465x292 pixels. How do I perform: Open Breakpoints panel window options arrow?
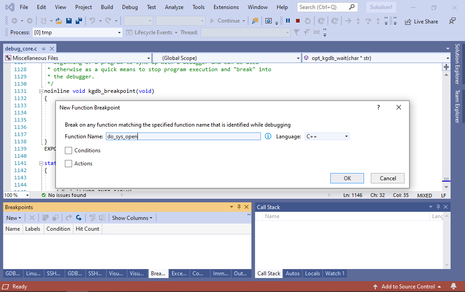(231, 207)
